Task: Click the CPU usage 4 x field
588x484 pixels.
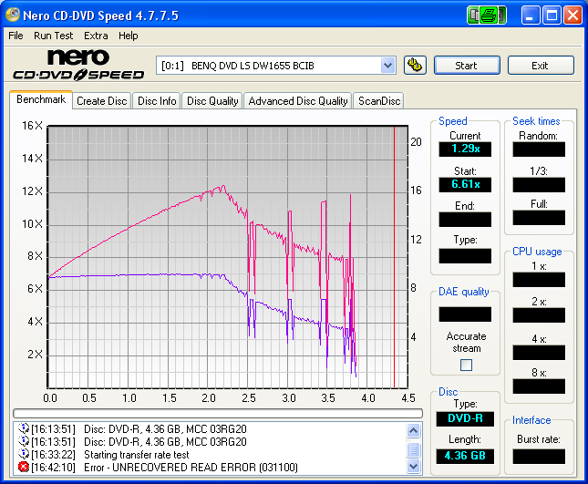Action: (x=539, y=353)
